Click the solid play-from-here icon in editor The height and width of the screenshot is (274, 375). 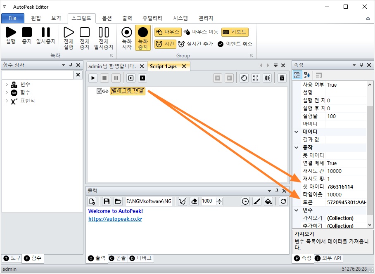click(142, 78)
